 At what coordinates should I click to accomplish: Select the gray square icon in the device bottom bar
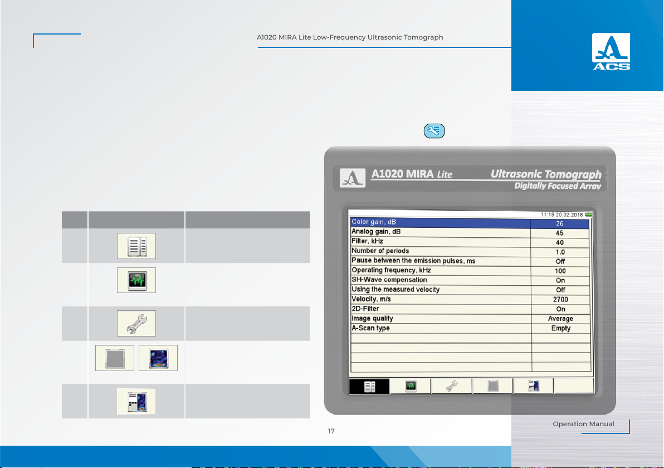click(492, 386)
